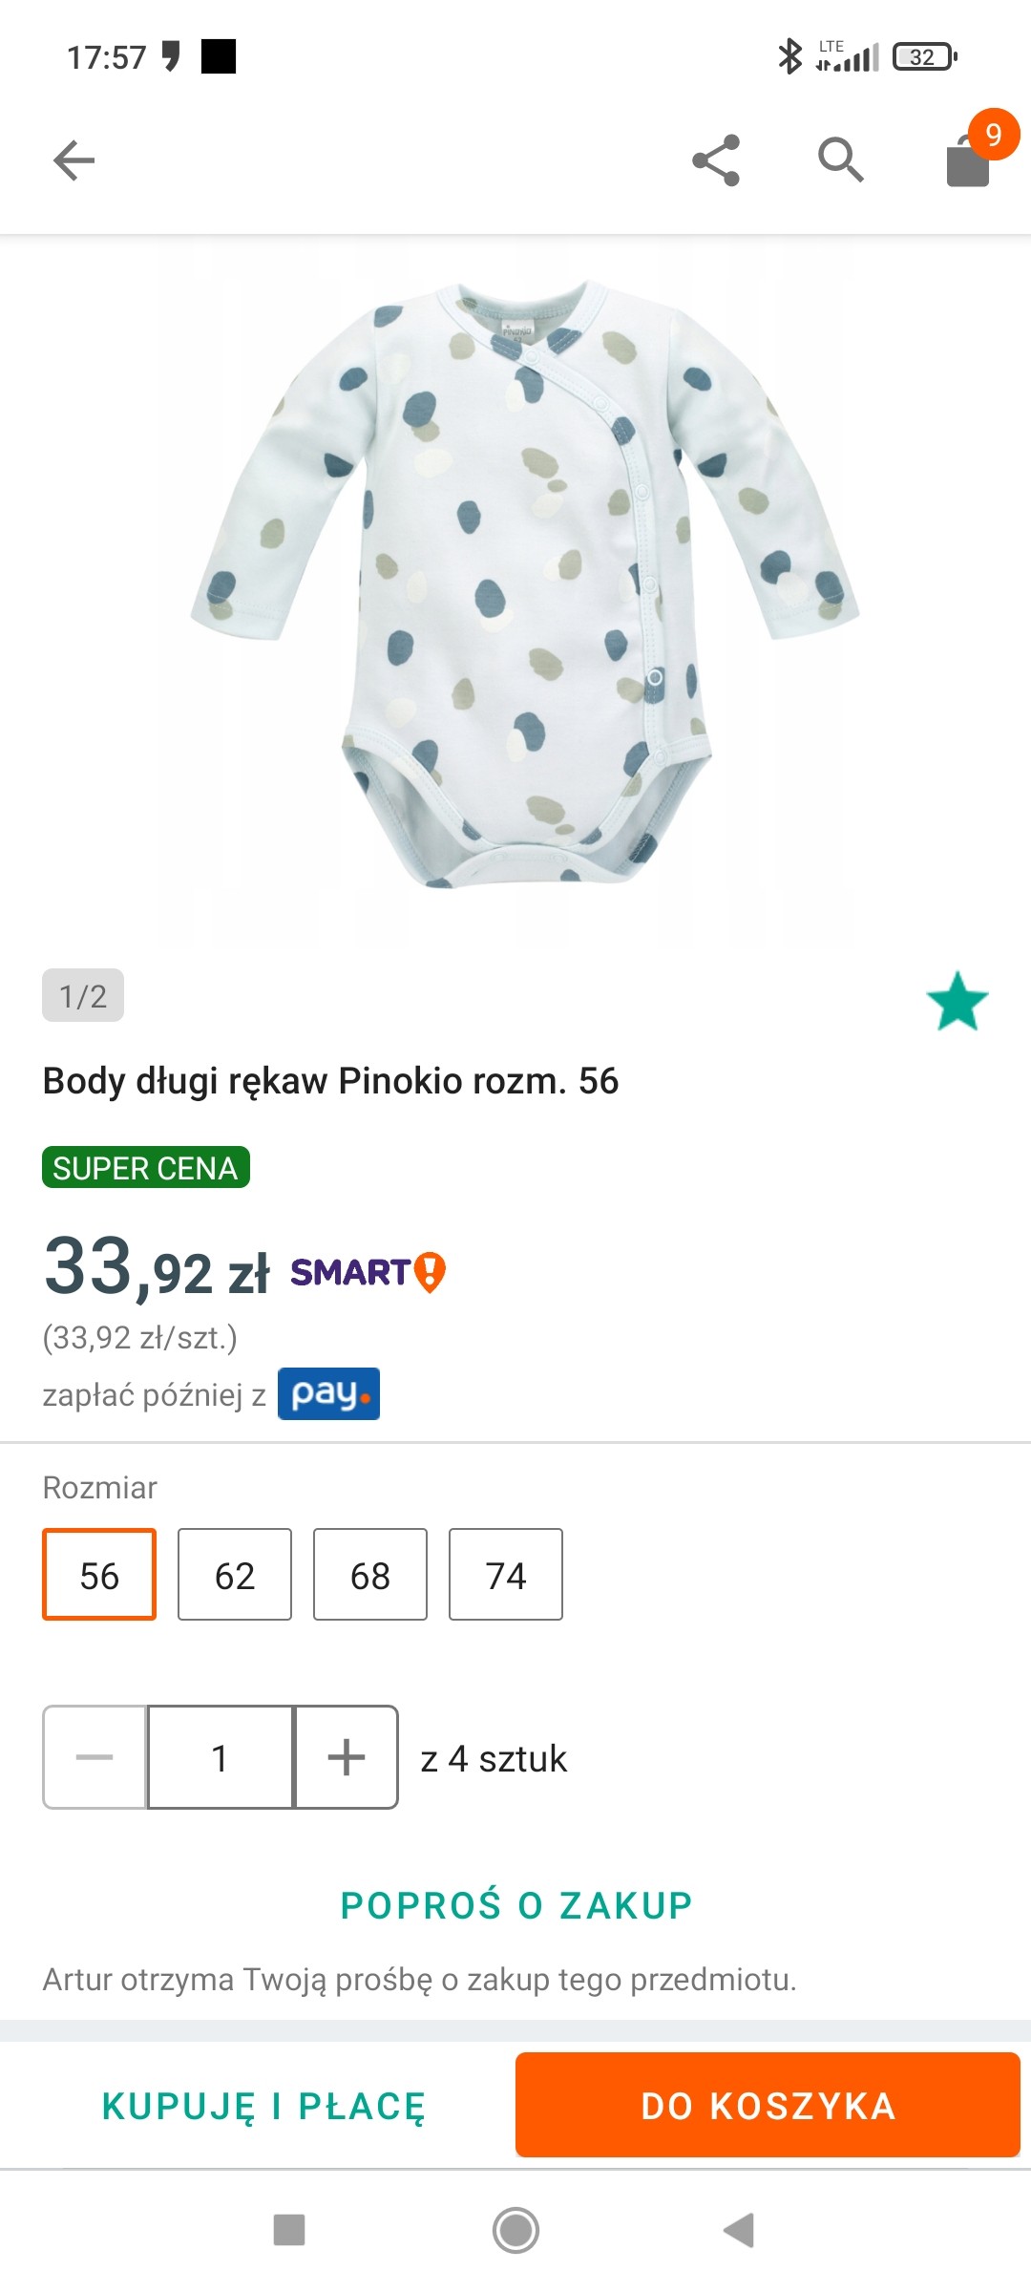This screenshot has height=2292, width=1031.
Task: Choose size 68
Action: tap(370, 1575)
